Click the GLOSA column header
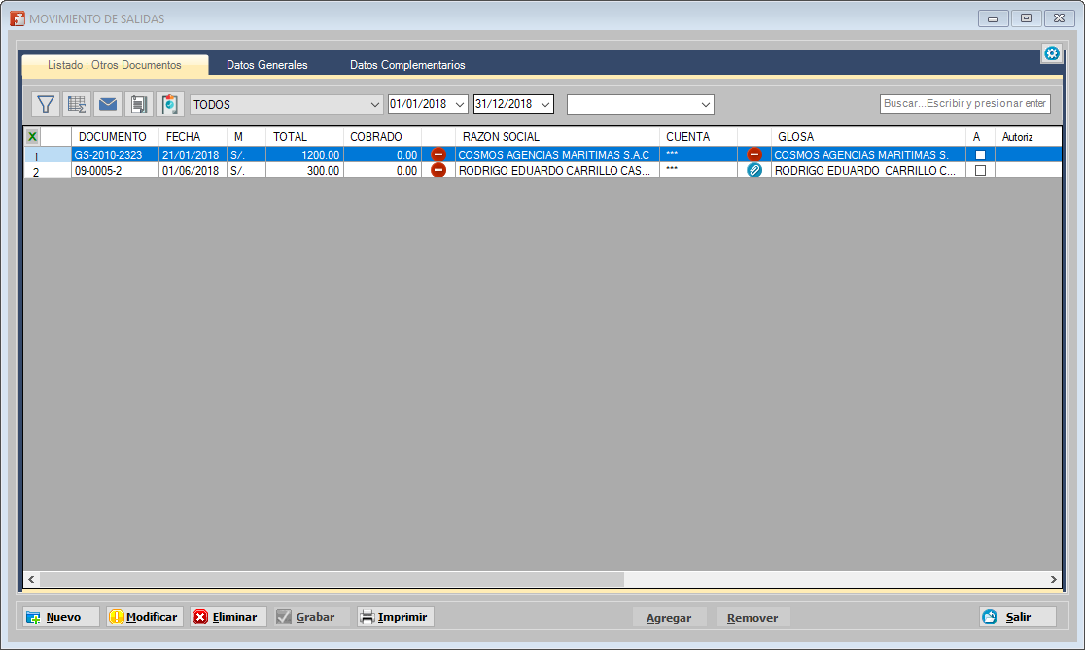The image size is (1085, 650). 869,136
